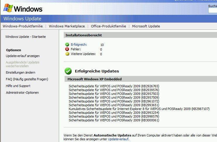The image size is (217, 142).
Task: Click the yellow Weitere Updates warning icon
Action: [x=67, y=54]
